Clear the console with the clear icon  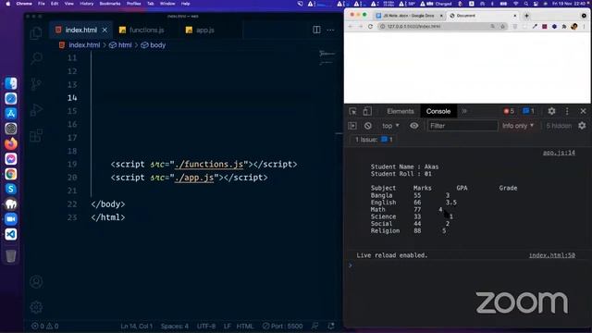click(368, 126)
